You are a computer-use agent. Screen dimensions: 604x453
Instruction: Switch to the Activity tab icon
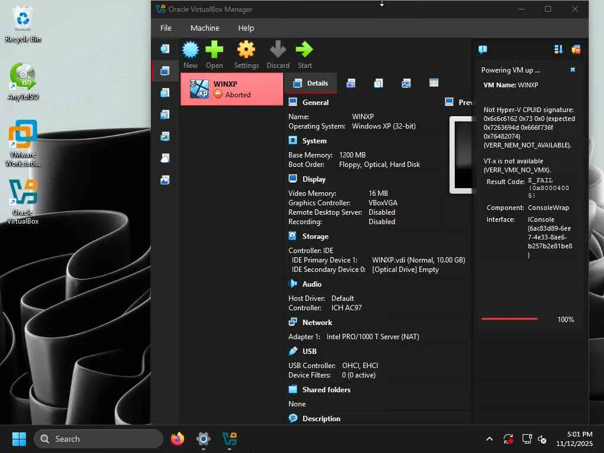tap(406, 83)
